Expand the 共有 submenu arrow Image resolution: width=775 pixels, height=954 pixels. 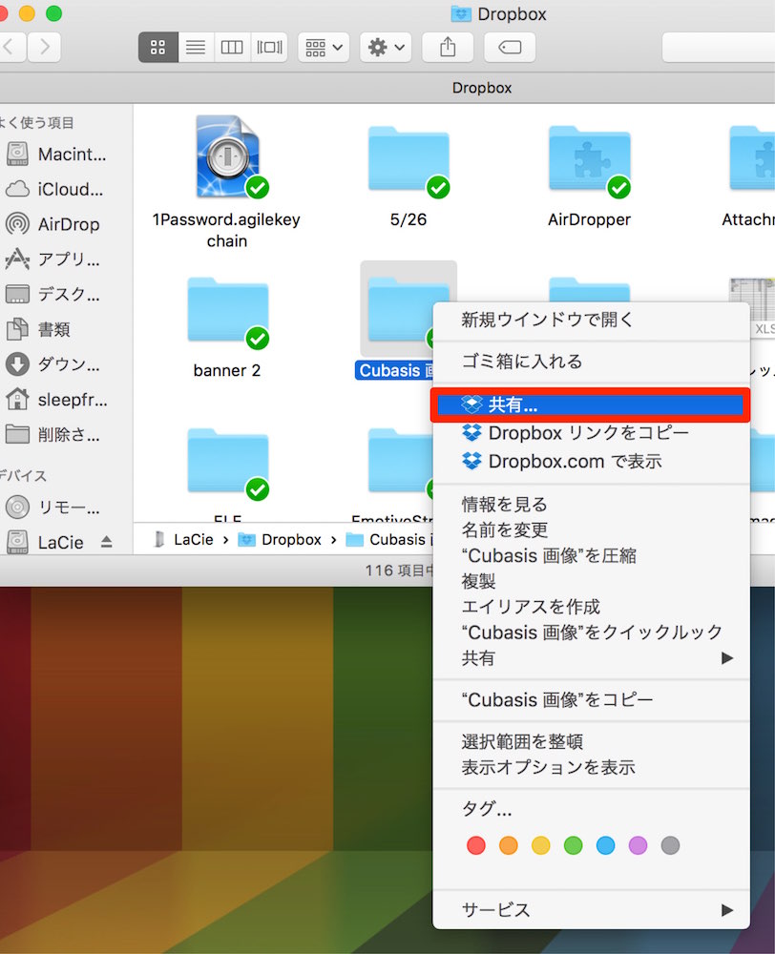tap(726, 657)
